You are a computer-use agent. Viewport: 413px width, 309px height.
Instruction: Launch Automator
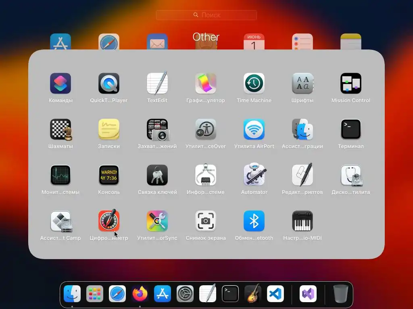(x=254, y=175)
